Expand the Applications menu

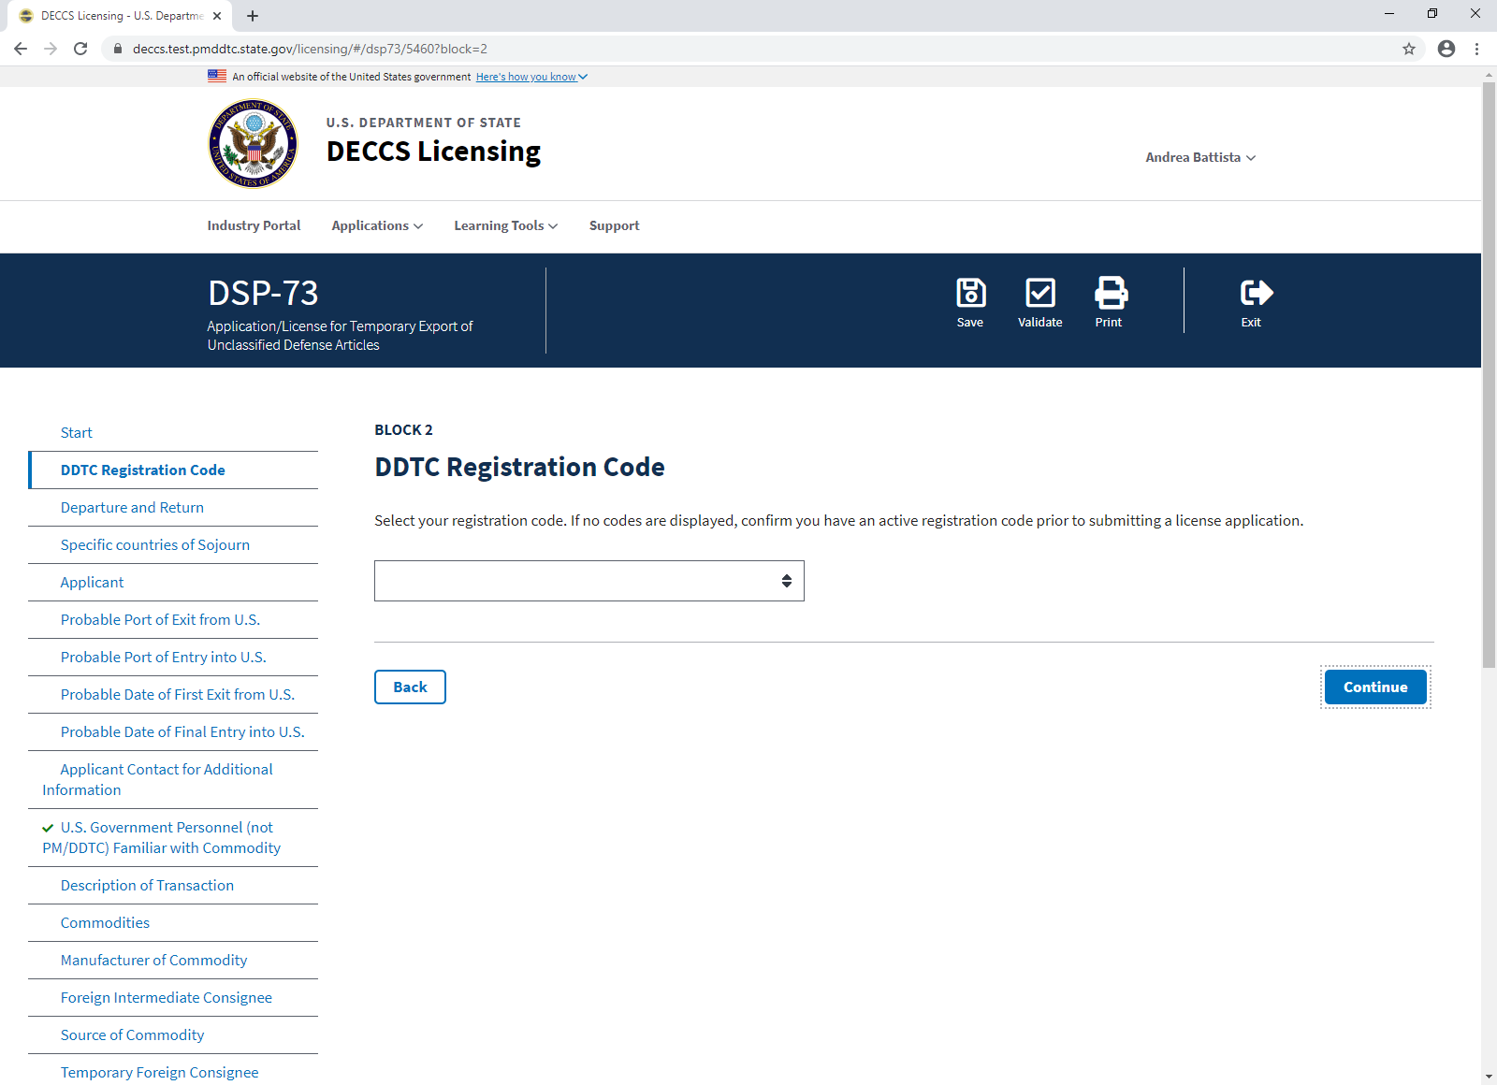[377, 225]
